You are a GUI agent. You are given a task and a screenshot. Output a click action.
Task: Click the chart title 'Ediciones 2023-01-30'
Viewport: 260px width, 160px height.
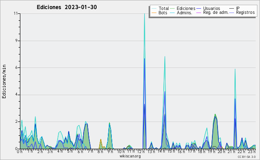click(x=67, y=7)
